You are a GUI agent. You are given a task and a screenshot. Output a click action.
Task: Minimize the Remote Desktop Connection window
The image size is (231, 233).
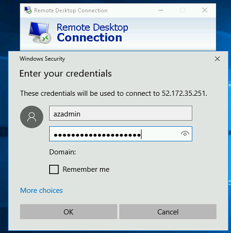pos(161,10)
